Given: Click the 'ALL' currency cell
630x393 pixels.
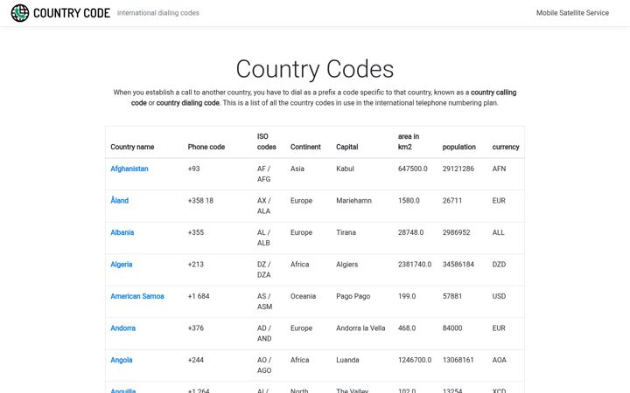Looking at the screenshot, I should click(498, 232).
